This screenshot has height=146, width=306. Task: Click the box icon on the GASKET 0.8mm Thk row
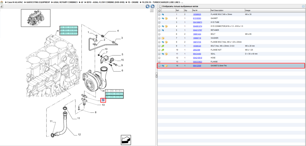pyautogui.click(x=166, y=66)
